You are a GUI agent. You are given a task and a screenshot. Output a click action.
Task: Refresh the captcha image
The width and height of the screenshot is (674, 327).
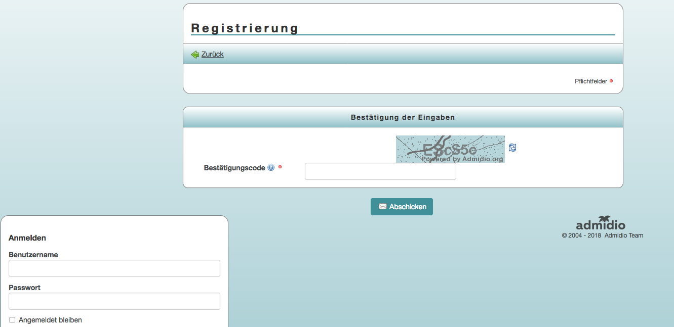click(x=512, y=148)
